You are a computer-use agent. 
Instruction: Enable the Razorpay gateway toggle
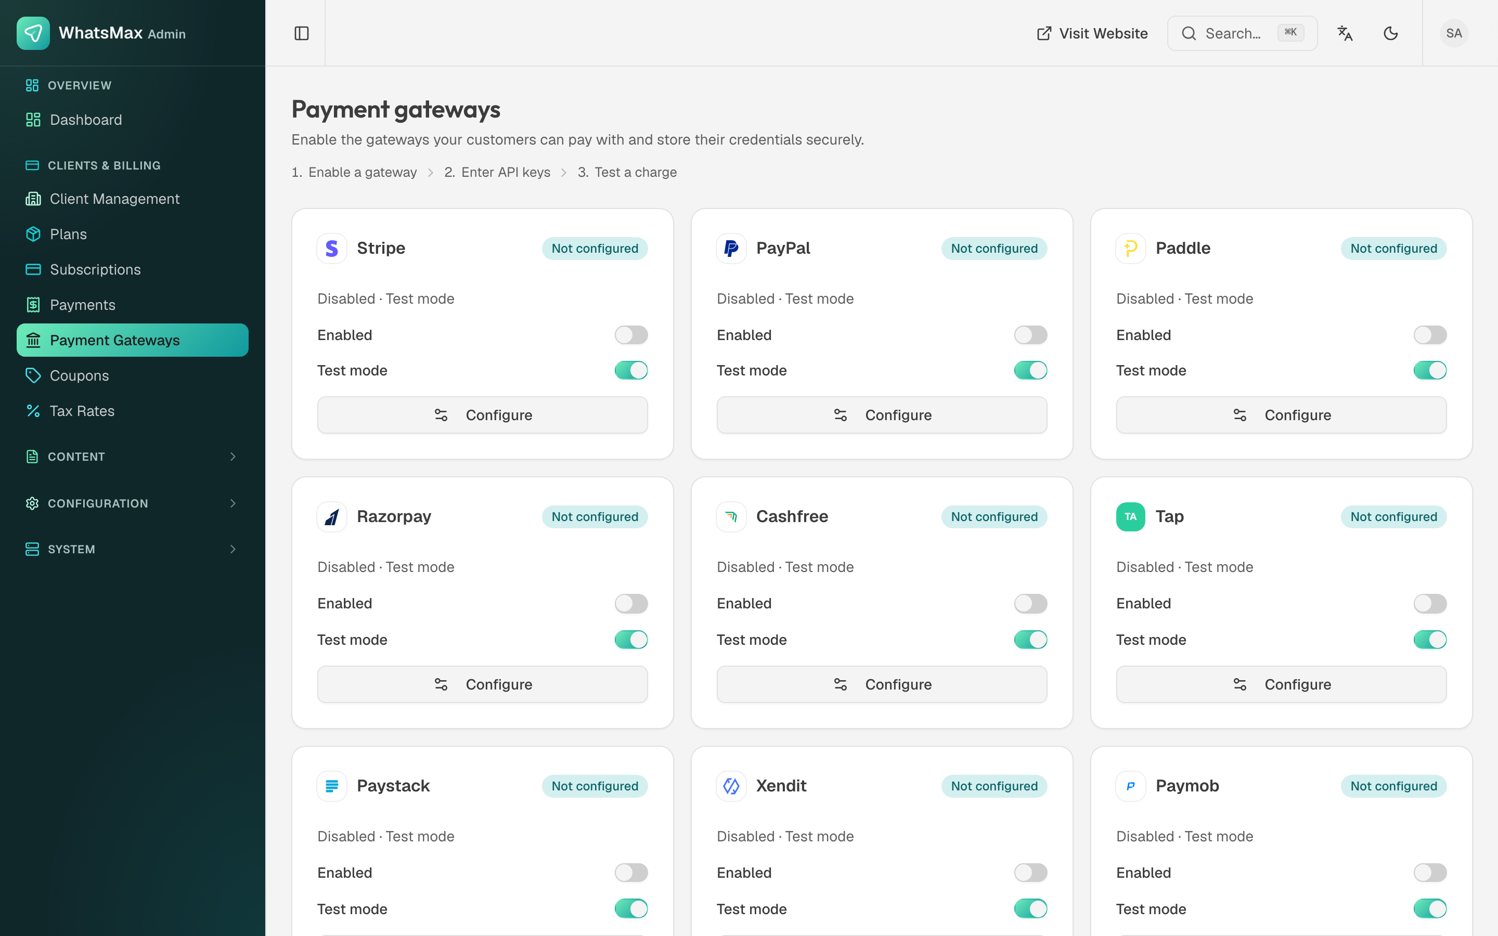pyautogui.click(x=631, y=604)
